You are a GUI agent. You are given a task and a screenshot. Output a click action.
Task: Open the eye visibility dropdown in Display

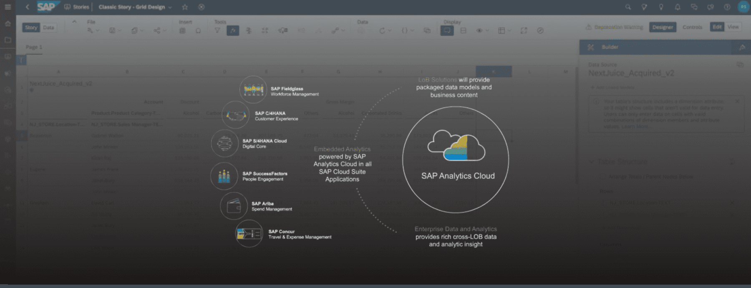(x=482, y=30)
